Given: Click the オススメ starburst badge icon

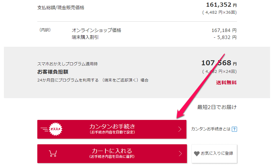Looking at the screenshot, I should point(56,129).
